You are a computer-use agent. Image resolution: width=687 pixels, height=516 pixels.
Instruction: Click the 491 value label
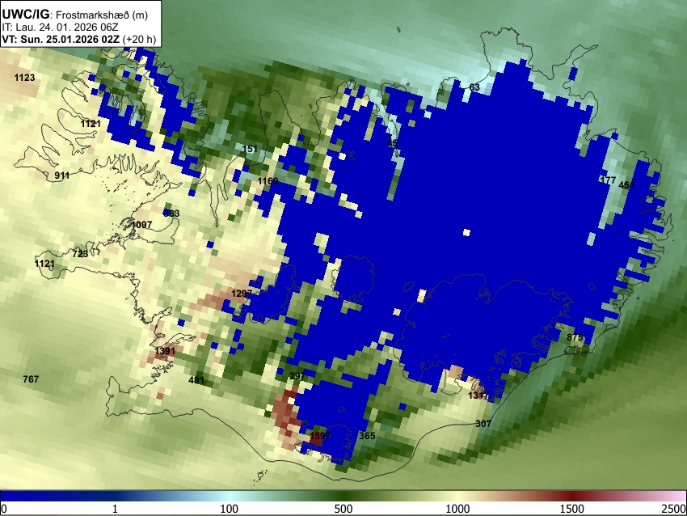(196, 379)
